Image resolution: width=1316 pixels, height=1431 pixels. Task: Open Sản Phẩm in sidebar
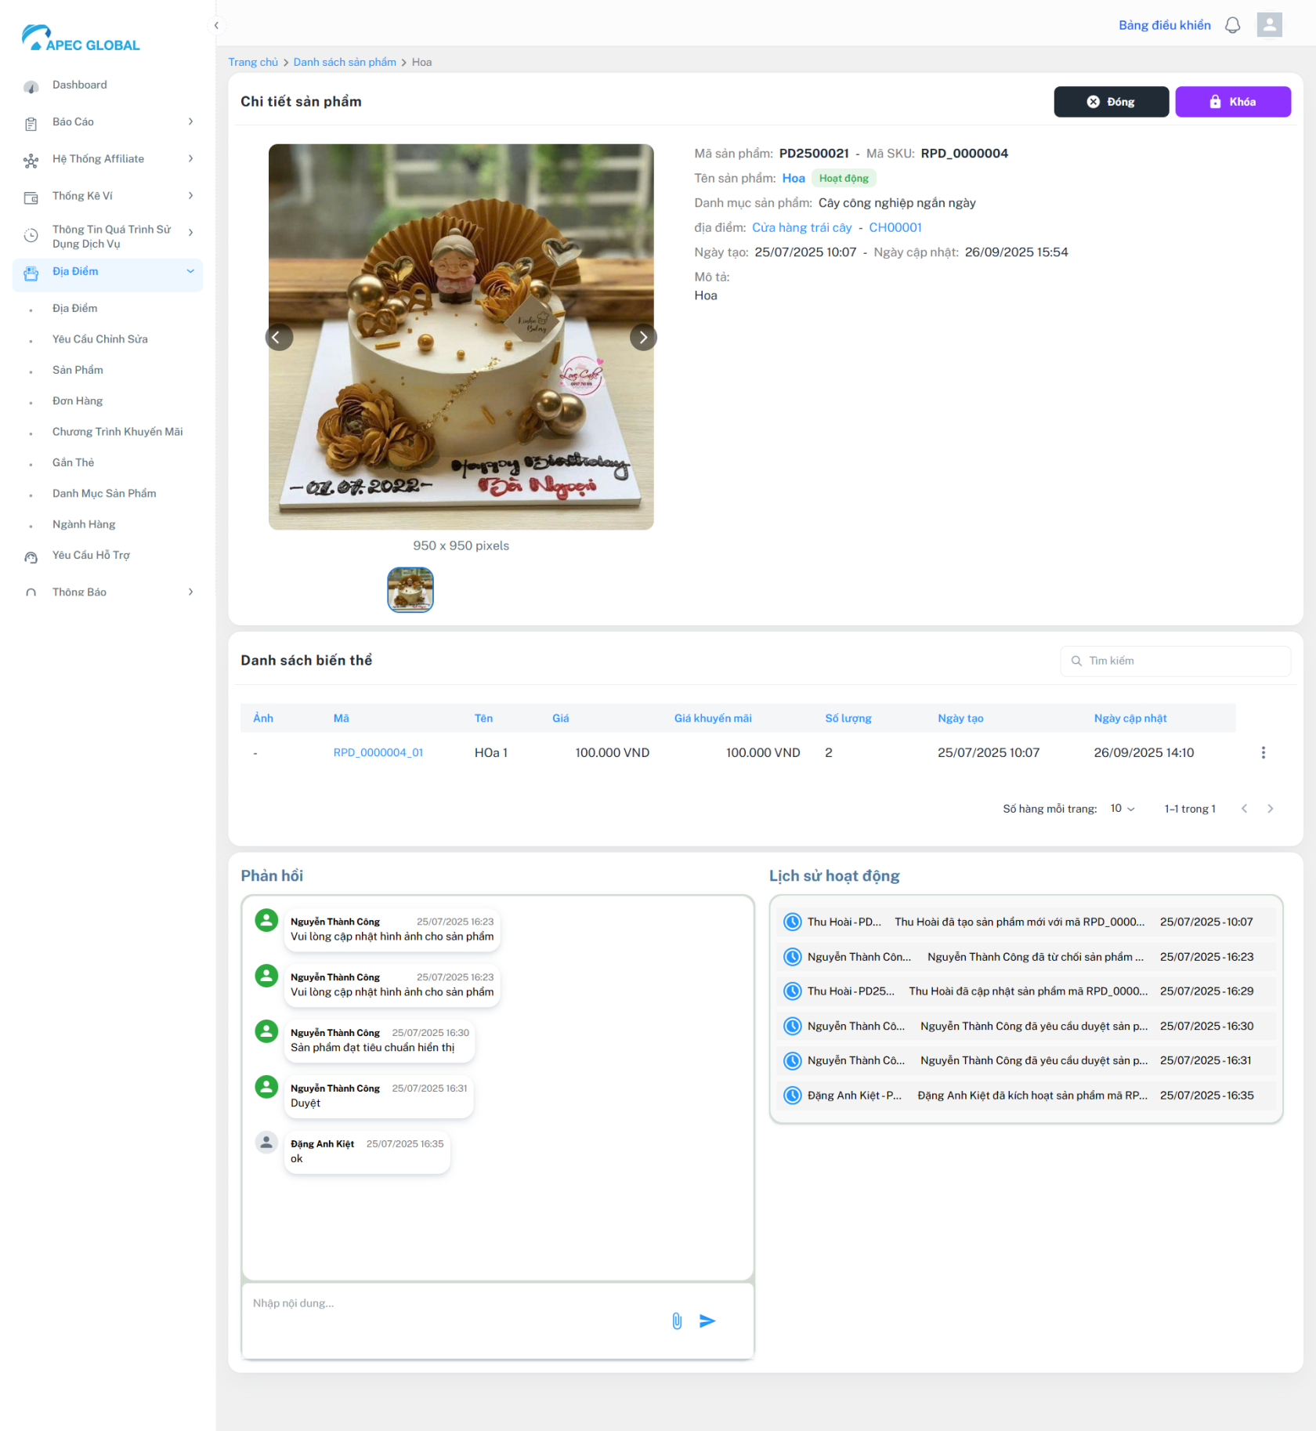pyautogui.click(x=78, y=370)
